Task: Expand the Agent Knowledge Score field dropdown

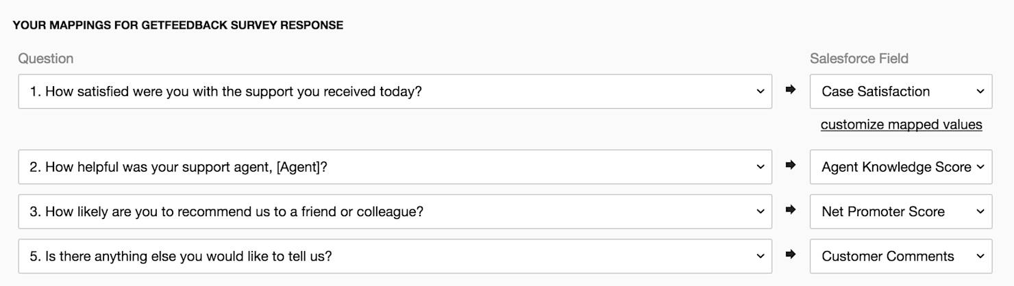Action: (x=900, y=167)
